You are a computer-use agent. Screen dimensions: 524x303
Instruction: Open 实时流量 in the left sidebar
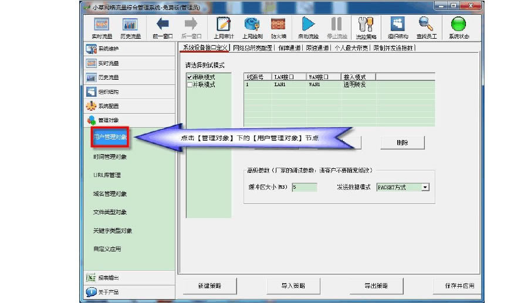coord(129,63)
